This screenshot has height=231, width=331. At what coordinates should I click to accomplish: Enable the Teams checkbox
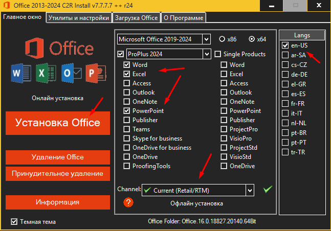pos(127,129)
